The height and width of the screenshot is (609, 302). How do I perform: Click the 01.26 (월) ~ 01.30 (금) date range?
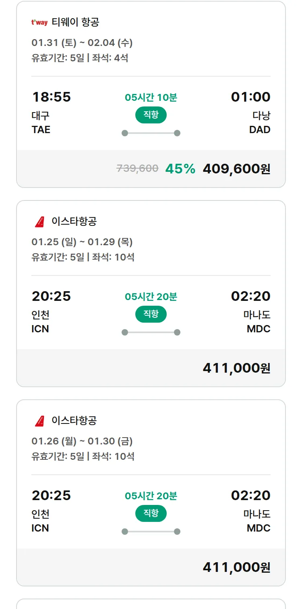[x=82, y=441]
